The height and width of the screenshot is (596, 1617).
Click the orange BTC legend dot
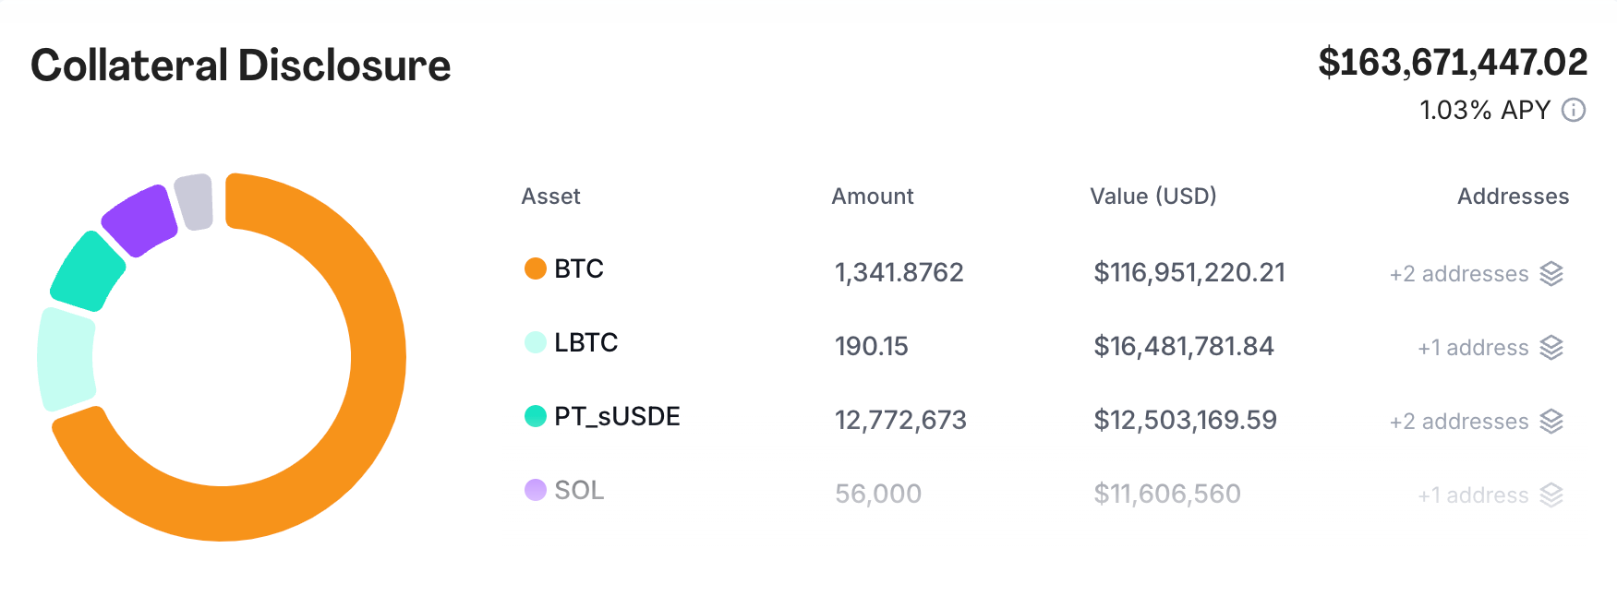coord(536,268)
